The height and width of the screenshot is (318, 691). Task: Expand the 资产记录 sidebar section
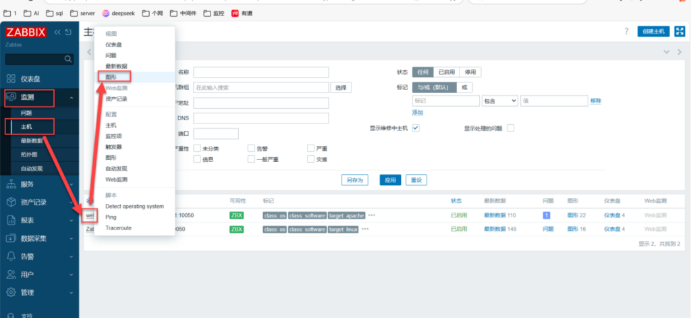(x=72, y=202)
